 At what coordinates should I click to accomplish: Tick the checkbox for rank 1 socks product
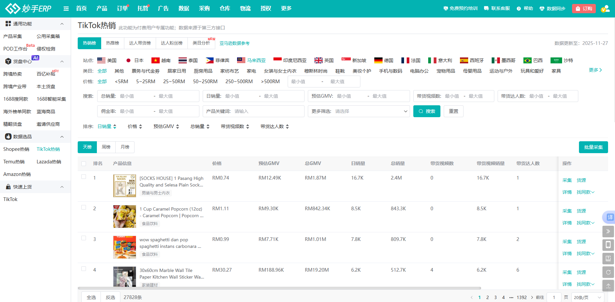(x=84, y=177)
